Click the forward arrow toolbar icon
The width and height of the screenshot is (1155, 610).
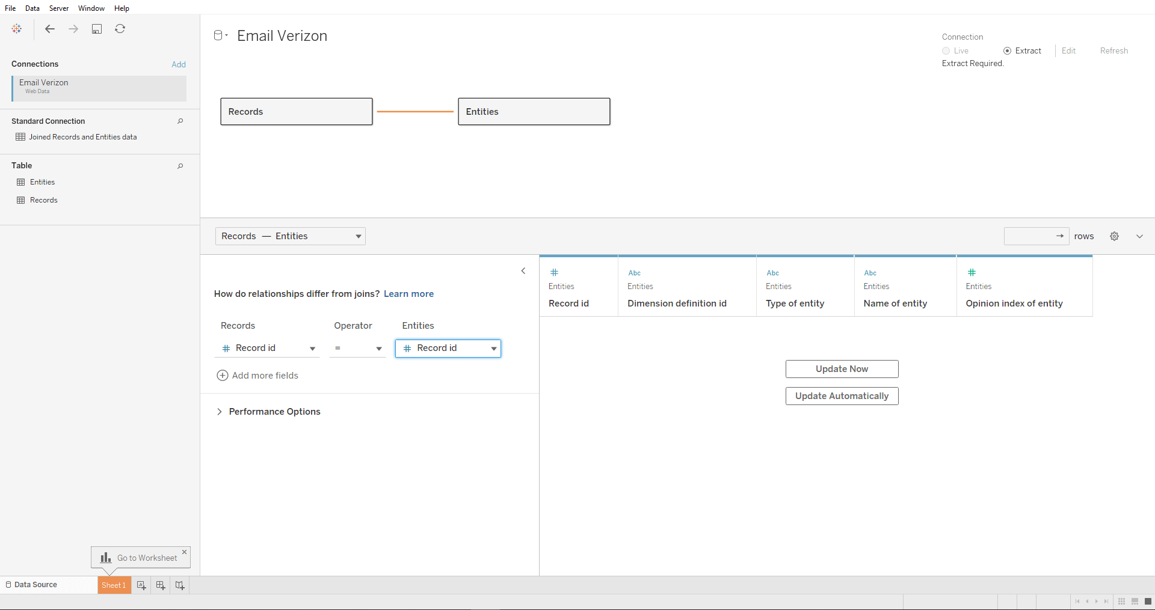(x=73, y=29)
